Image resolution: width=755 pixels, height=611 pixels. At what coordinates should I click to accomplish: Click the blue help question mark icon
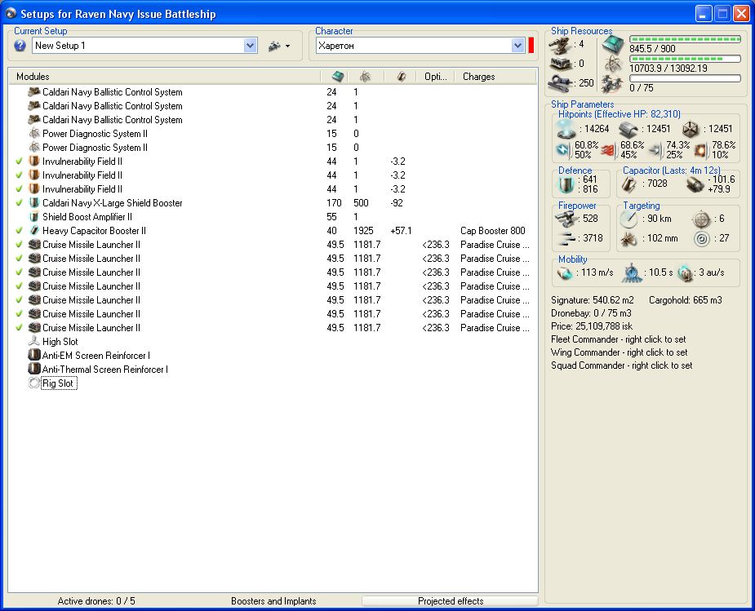coord(20,46)
